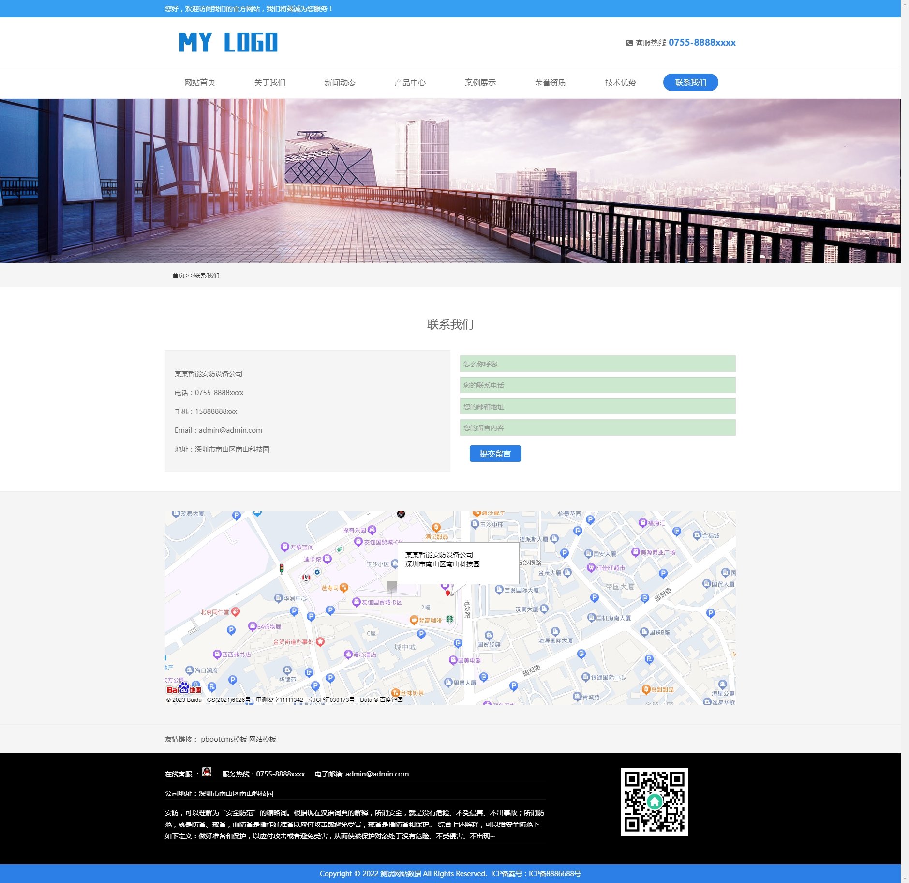This screenshot has width=909, height=883.
Task: Click the QR code image in footer
Action: pos(654,802)
